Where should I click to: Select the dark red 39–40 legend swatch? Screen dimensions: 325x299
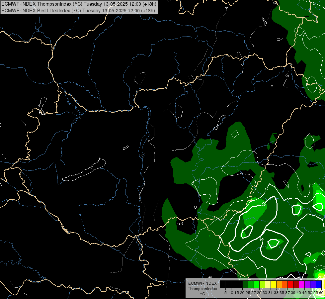coord(296,284)
